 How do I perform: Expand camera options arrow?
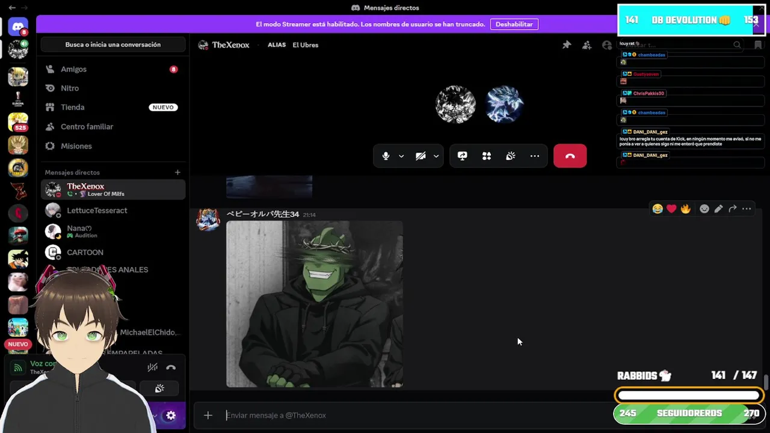[x=436, y=156]
